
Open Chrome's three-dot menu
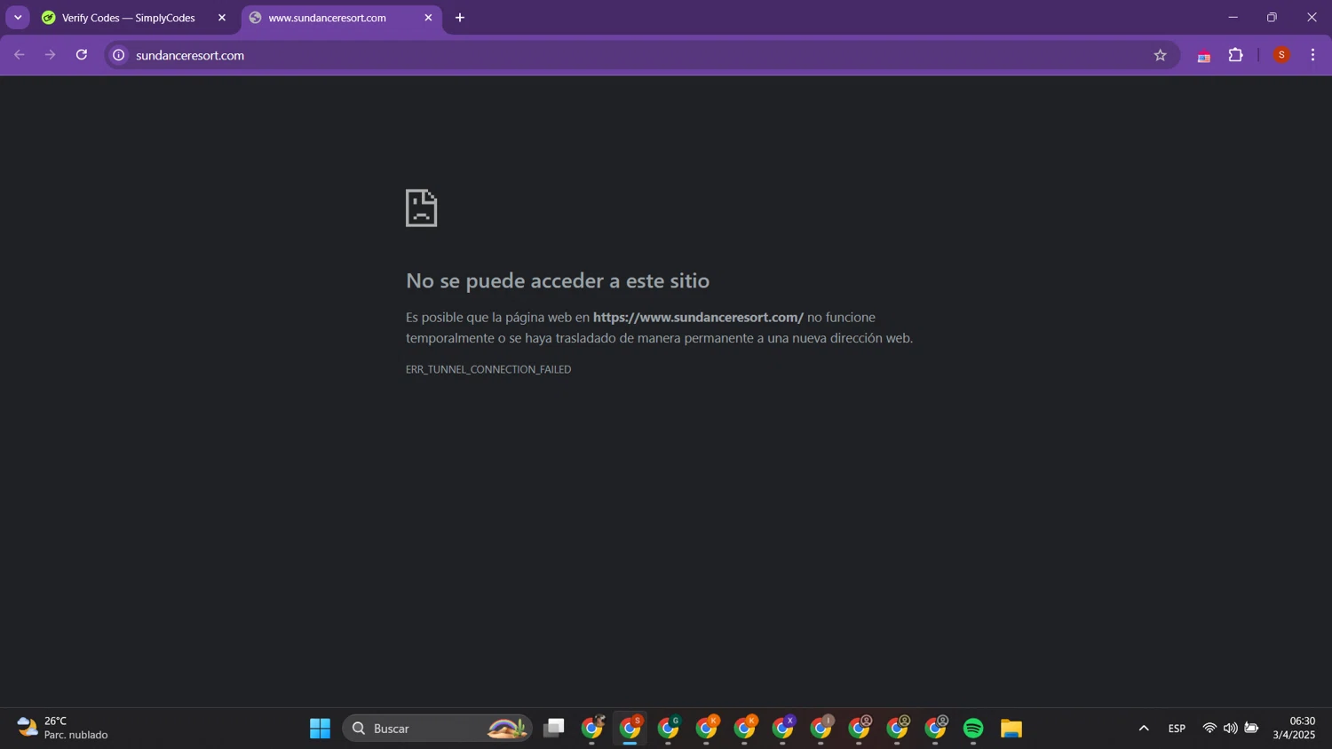[1312, 55]
